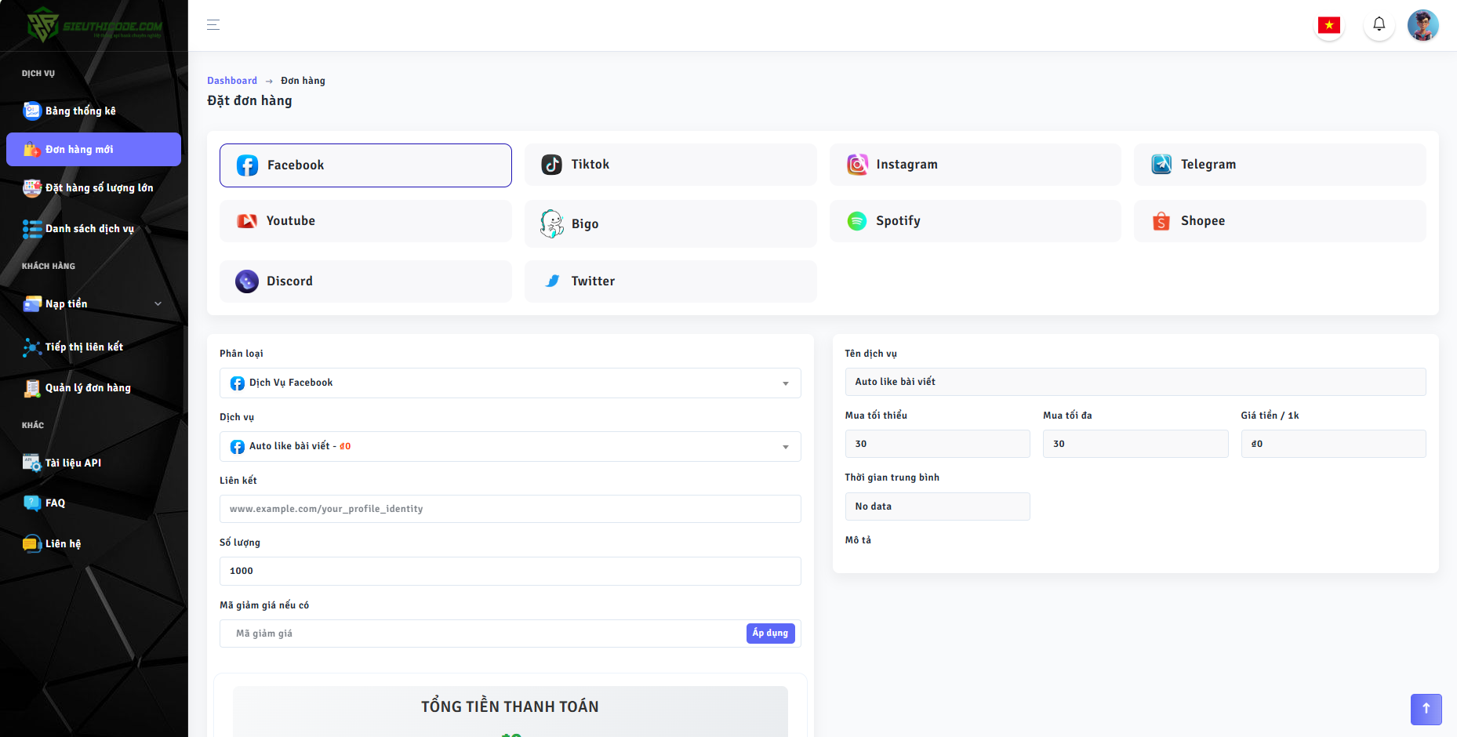The height and width of the screenshot is (737, 1457).
Task: Click the Danh sách dịch vụ list icon
Action: pyautogui.click(x=32, y=229)
